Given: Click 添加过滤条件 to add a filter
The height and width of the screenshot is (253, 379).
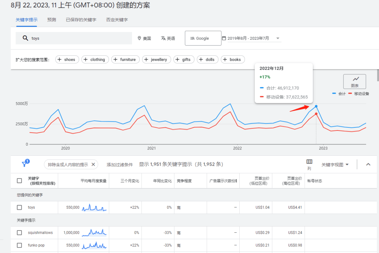Looking at the screenshot, I should [x=120, y=165].
